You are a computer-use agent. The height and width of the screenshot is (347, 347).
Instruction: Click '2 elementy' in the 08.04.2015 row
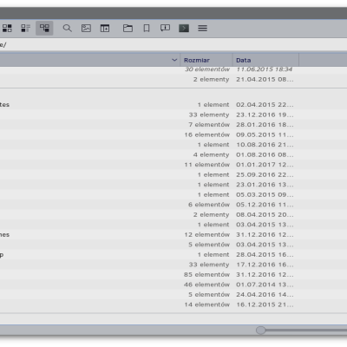click(212, 215)
